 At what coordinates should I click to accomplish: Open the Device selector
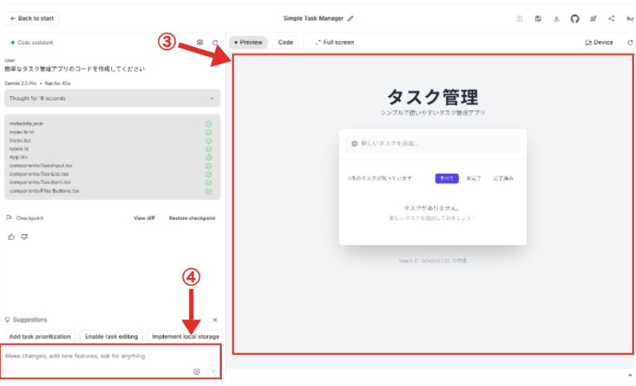click(x=599, y=43)
